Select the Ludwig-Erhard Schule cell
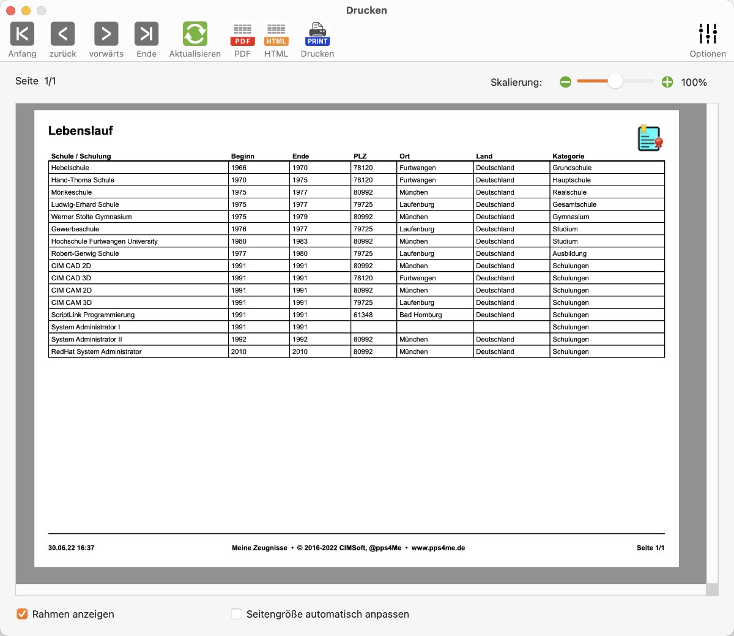The height and width of the screenshot is (636, 734). [138, 204]
